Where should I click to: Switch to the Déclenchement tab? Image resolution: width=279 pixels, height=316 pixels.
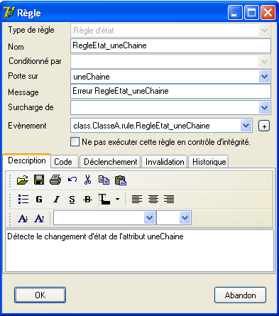[110, 162]
